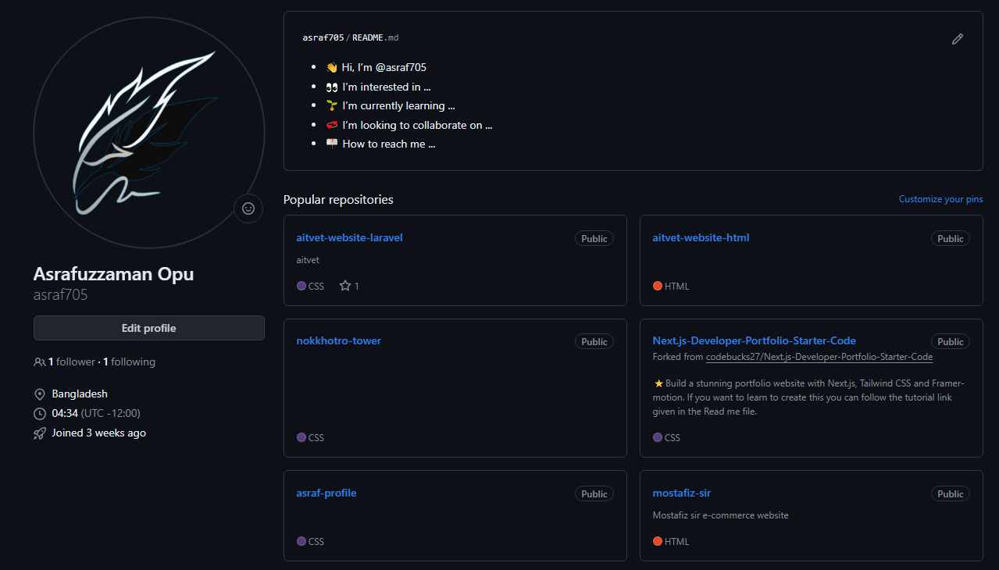Open the asraf-profile repository
The height and width of the screenshot is (570, 999).
tap(326, 493)
